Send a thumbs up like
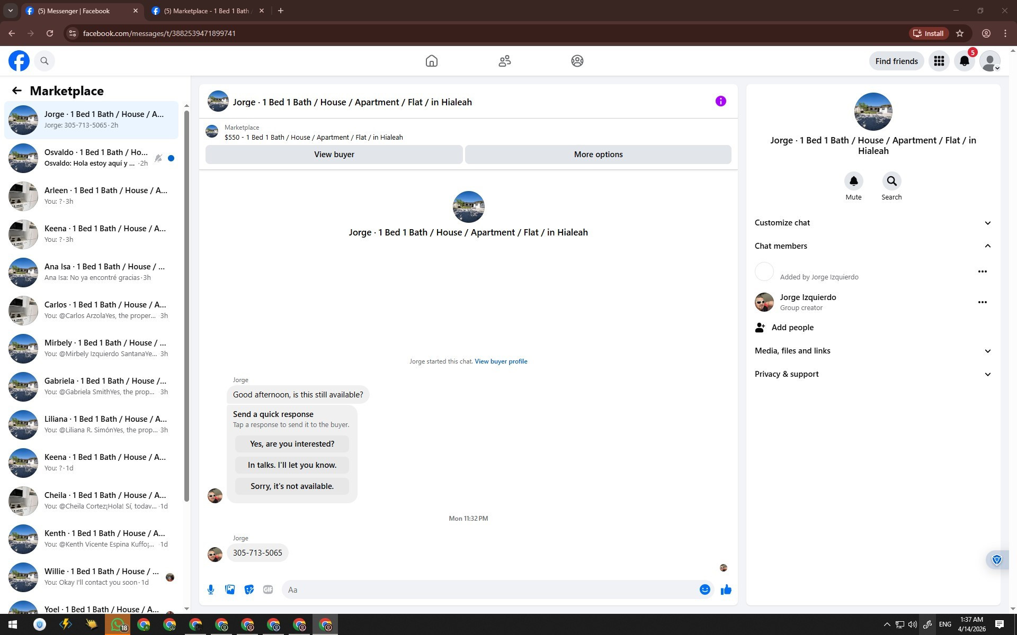This screenshot has height=635, width=1017. pos(726,589)
